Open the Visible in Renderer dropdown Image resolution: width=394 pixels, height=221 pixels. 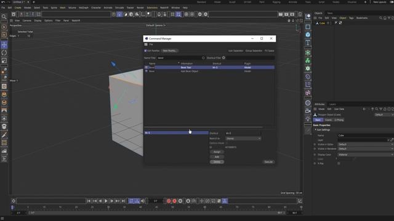[366, 149]
